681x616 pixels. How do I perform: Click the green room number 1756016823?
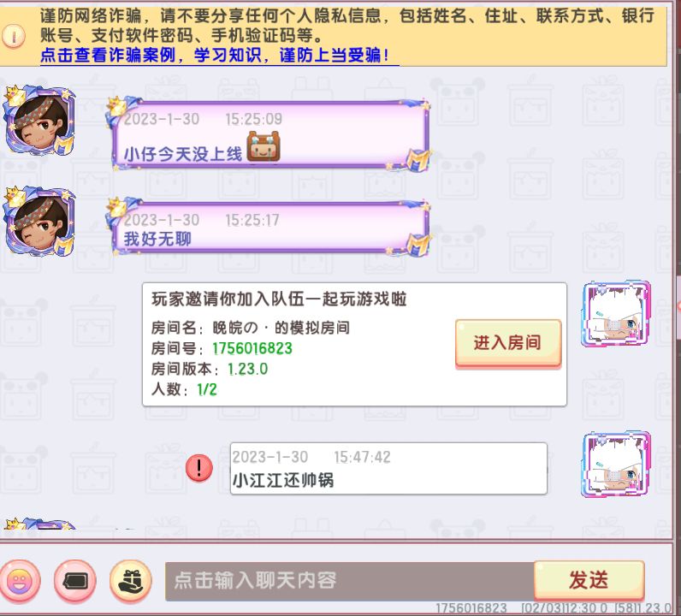point(252,348)
